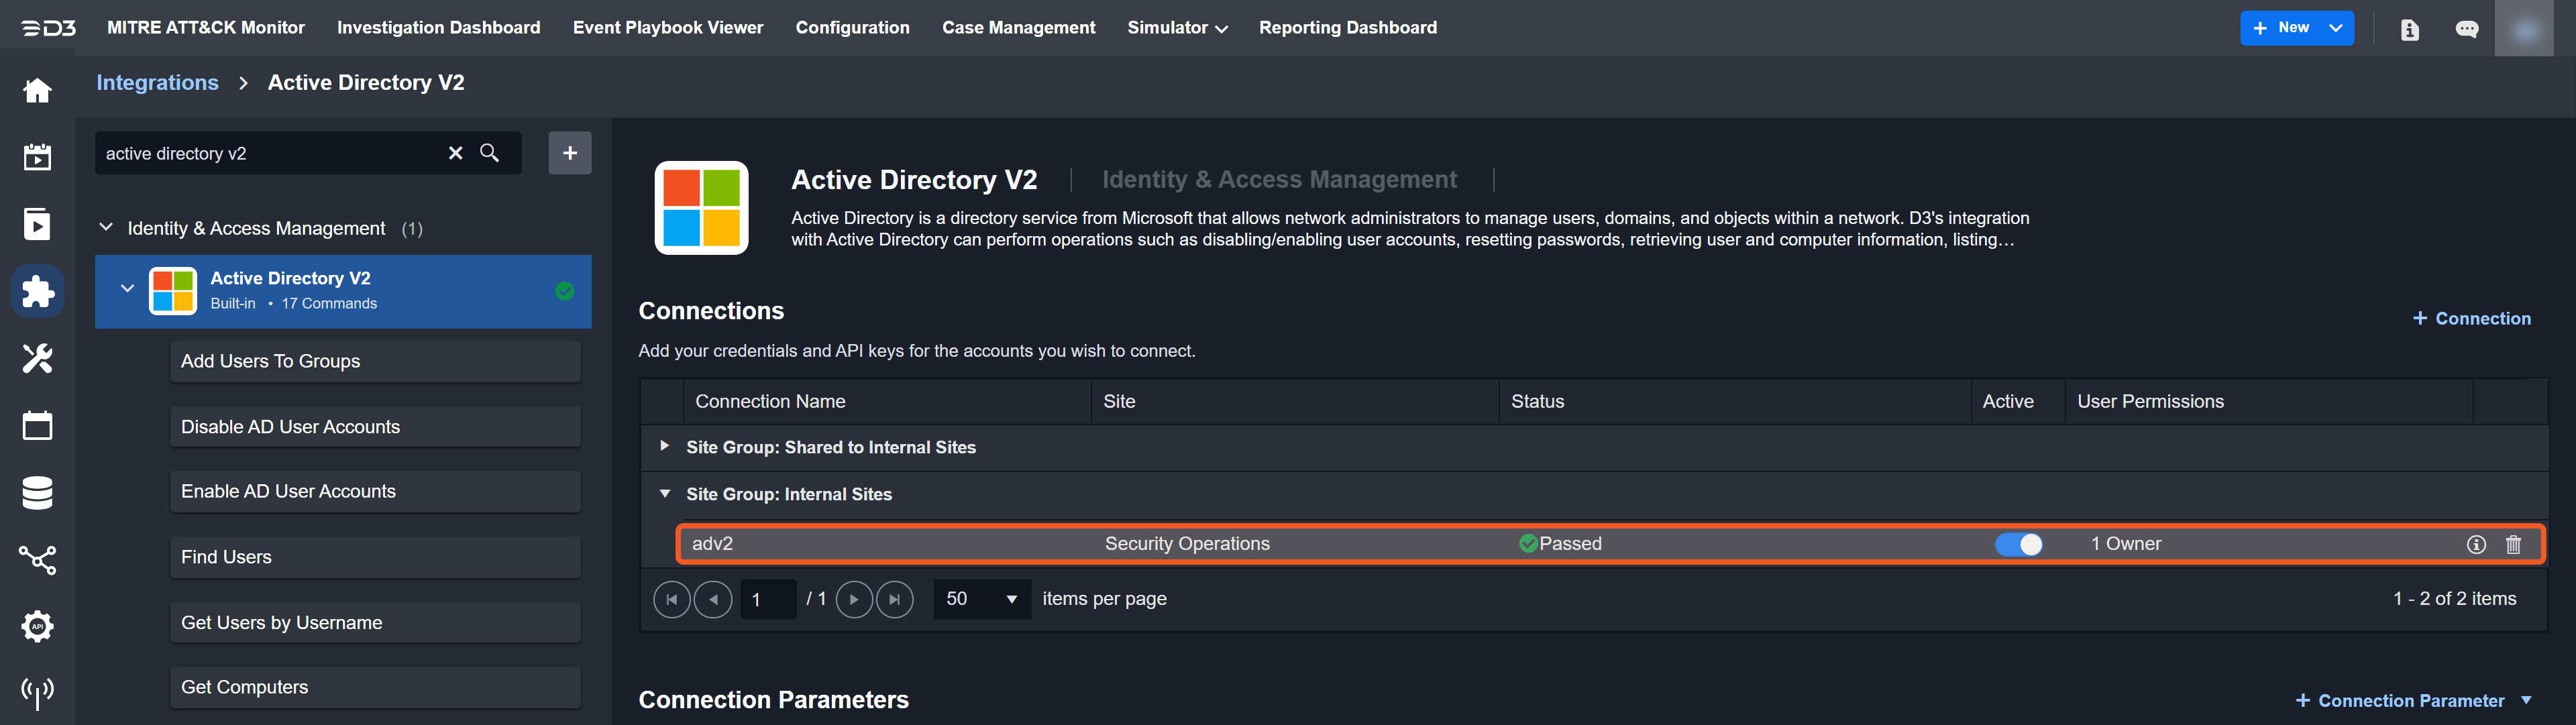The width and height of the screenshot is (2576, 725).
Task: Click the wrench and screwdriver tools icon
Action: pos(37,358)
